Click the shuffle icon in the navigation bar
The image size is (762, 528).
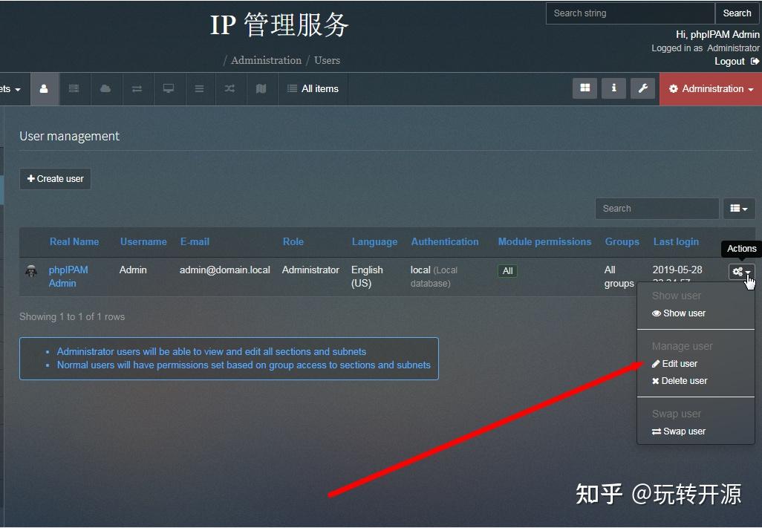(x=230, y=88)
